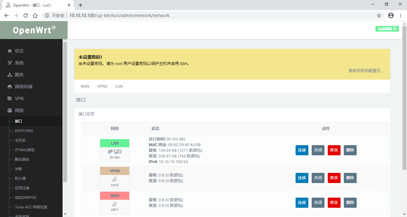Click the browser back arrow
Image resolution: width=407 pixels, height=217 pixels.
pos(7,15)
